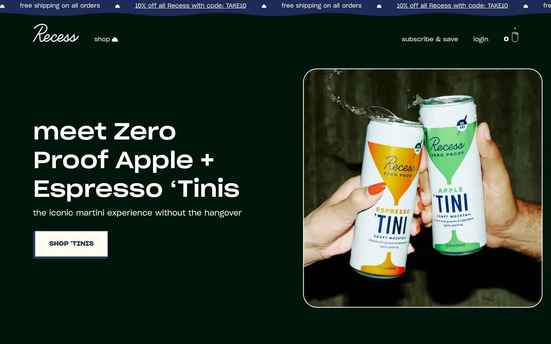This screenshot has height=344, width=551.
Task: Open the shop menu
Action: 106,39
